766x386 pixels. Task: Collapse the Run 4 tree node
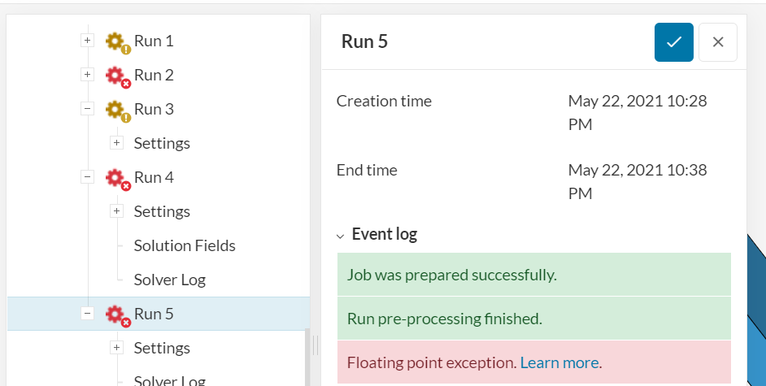(x=87, y=177)
